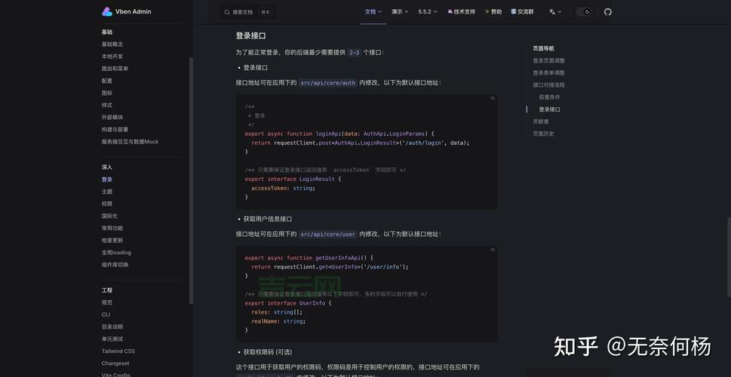Open the 外部模块 sidebar page

[x=112, y=118]
